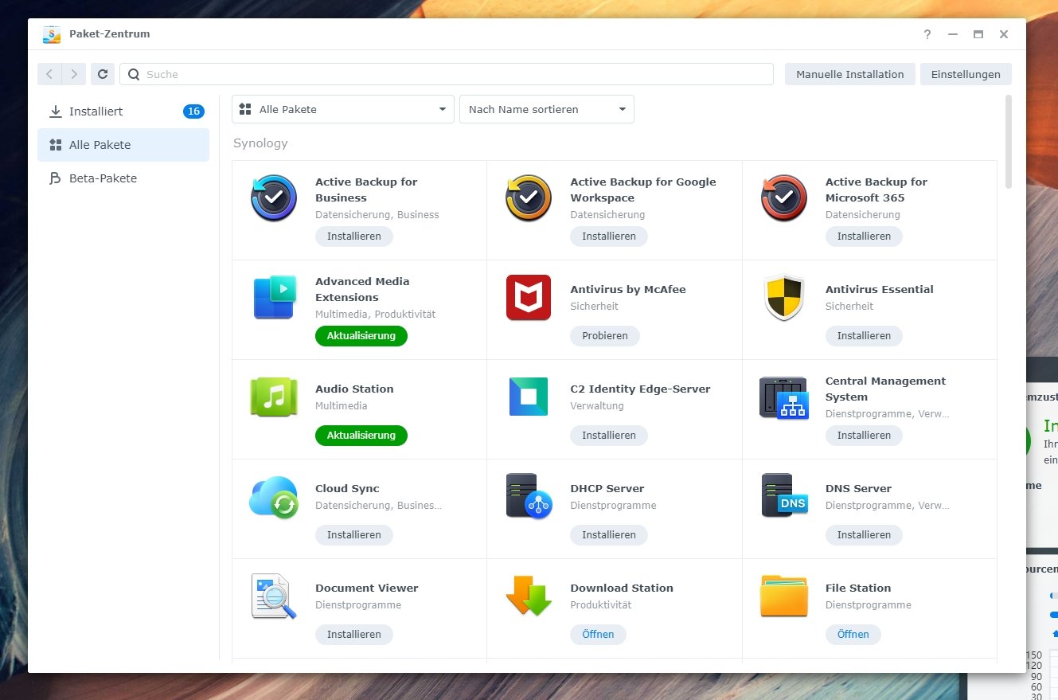Viewport: 1058px width, 700px height.
Task: Click Aktualisierung for Advanced Media Extensions
Action: pyautogui.click(x=361, y=335)
